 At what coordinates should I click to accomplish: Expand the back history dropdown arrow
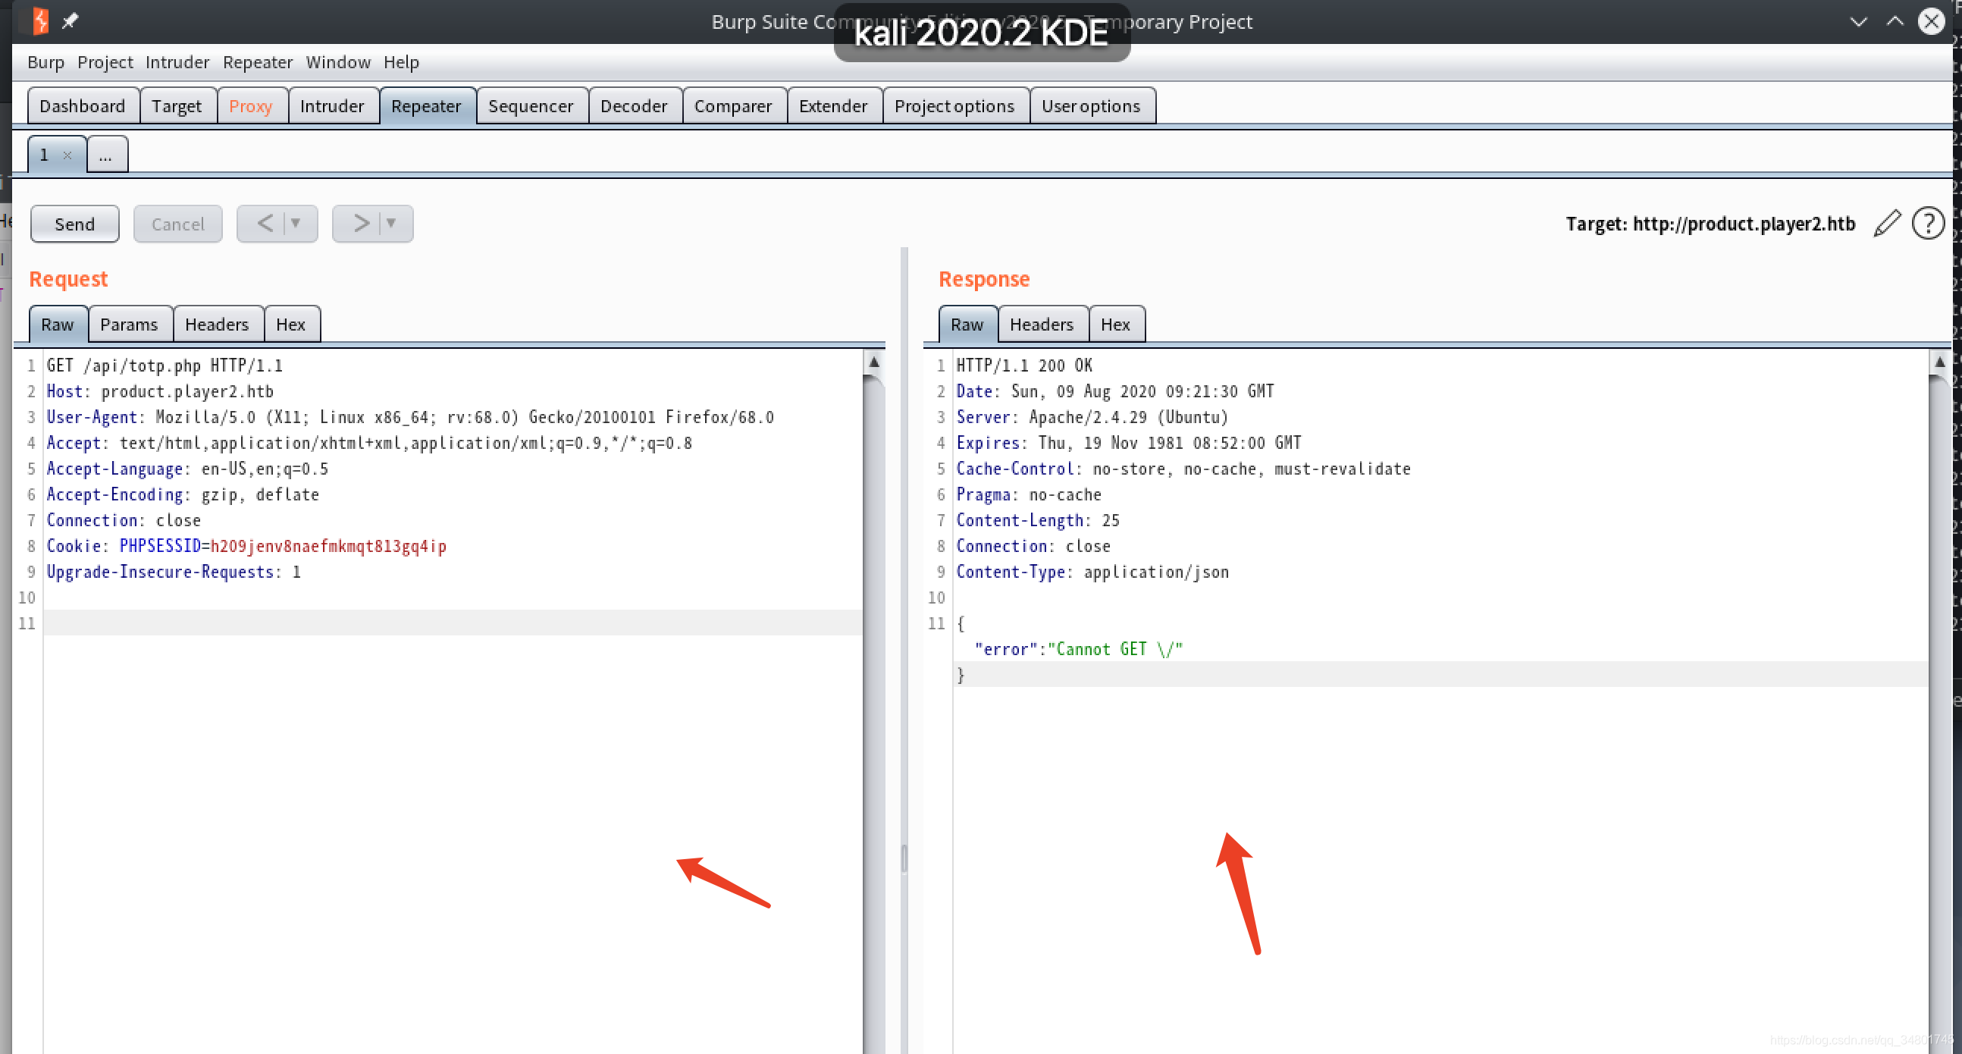[296, 224]
